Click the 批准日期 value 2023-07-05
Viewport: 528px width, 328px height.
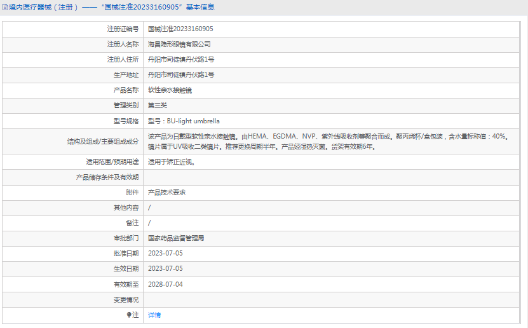[165, 254]
